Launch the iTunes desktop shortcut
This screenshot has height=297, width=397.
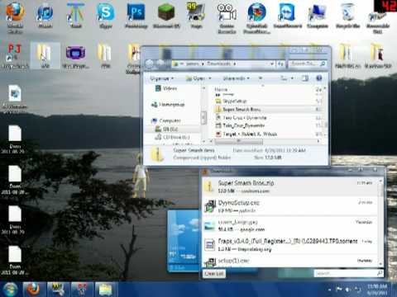tap(45, 16)
